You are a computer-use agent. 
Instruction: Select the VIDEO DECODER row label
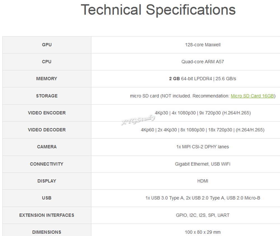pyautogui.click(x=47, y=130)
